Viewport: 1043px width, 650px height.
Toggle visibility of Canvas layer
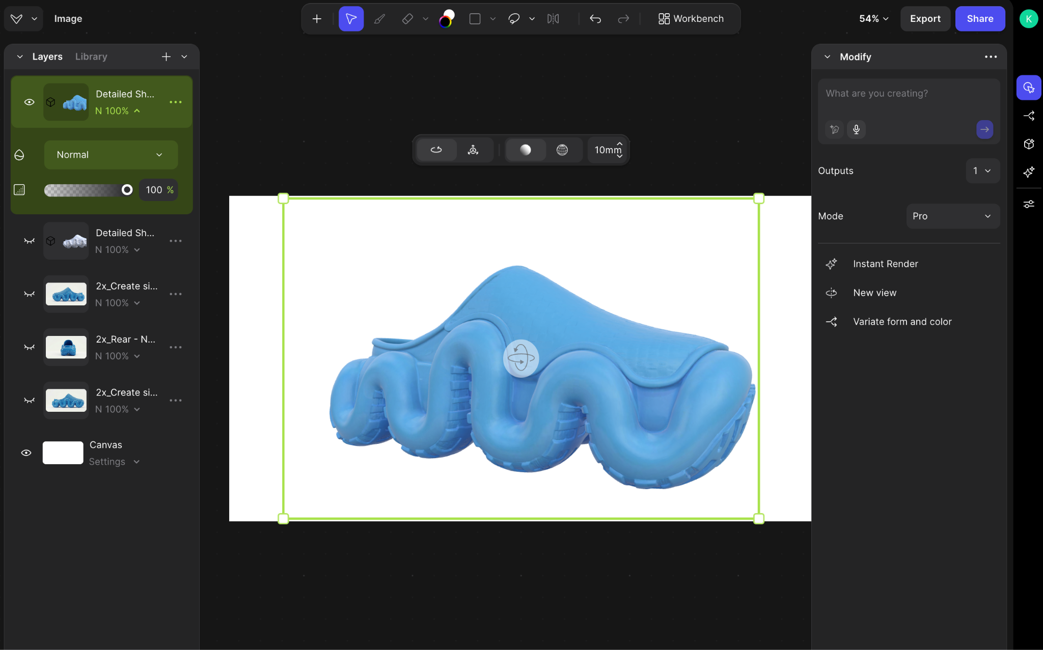point(26,453)
